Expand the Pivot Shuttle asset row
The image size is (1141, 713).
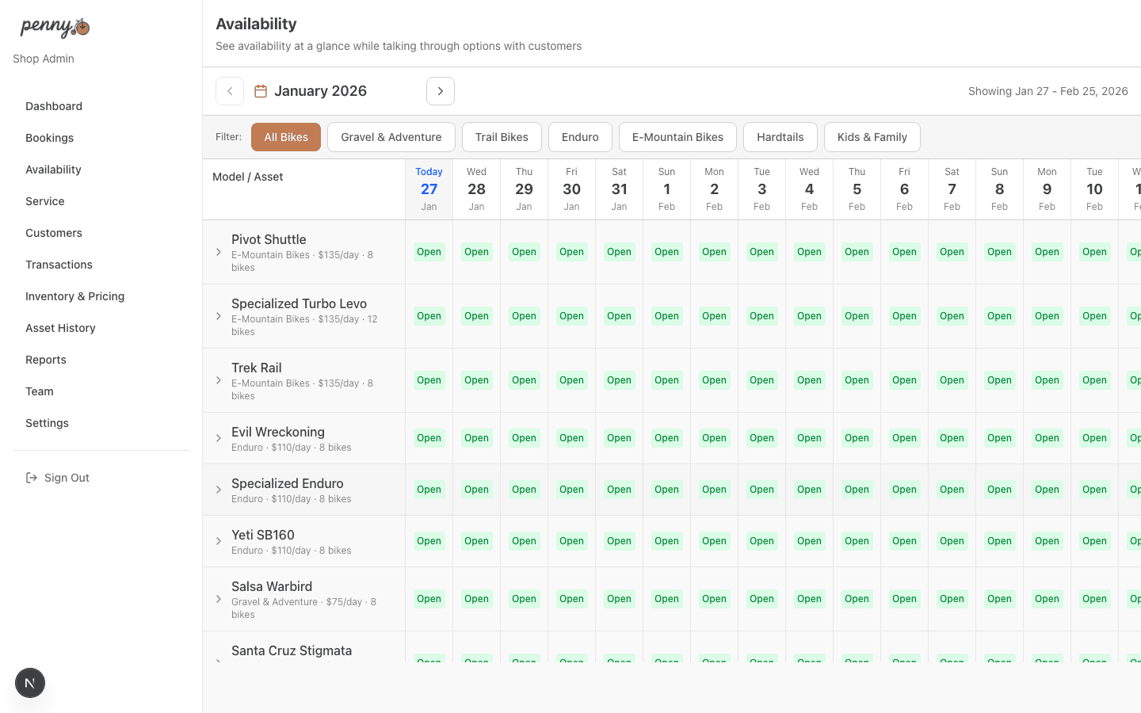(x=219, y=252)
